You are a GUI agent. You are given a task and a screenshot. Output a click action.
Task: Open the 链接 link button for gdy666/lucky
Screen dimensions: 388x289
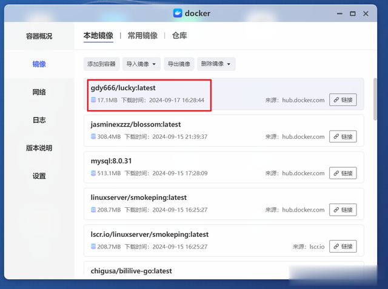click(x=343, y=100)
